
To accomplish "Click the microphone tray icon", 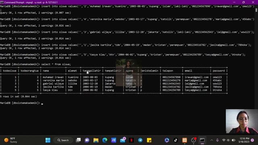I will pyautogui.click(x=217, y=140).
